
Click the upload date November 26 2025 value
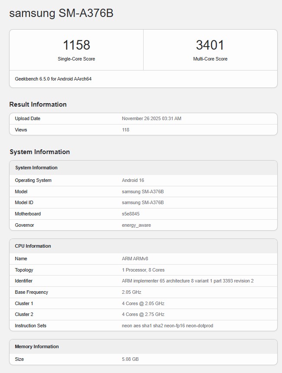tap(151, 118)
